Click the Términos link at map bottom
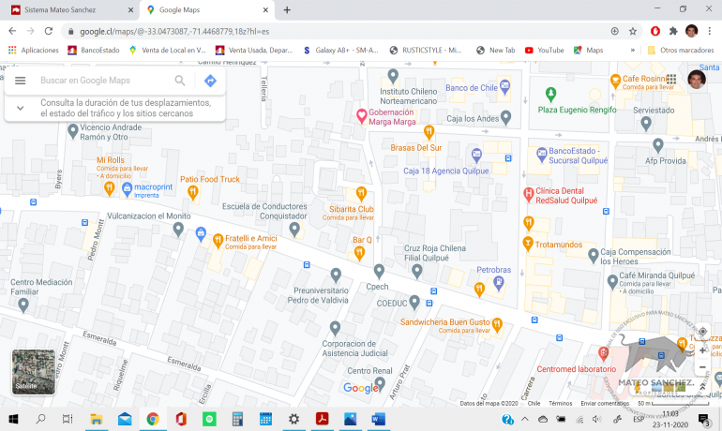The height and width of the screenshot is (431, 722). [561, 404]
